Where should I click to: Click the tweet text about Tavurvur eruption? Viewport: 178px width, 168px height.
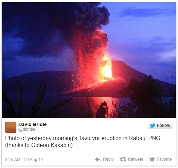[x=83, y=138]
